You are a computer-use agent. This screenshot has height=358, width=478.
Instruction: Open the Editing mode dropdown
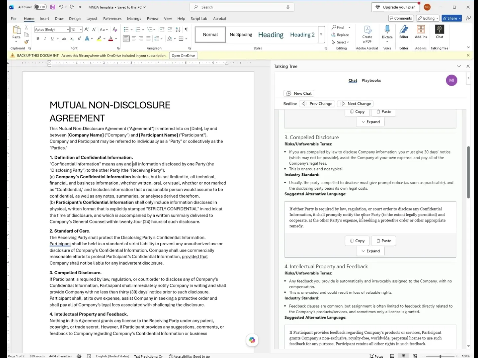(428, 18)
